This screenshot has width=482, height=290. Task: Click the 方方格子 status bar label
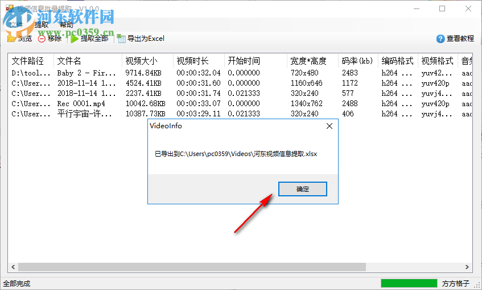[456, 284]
